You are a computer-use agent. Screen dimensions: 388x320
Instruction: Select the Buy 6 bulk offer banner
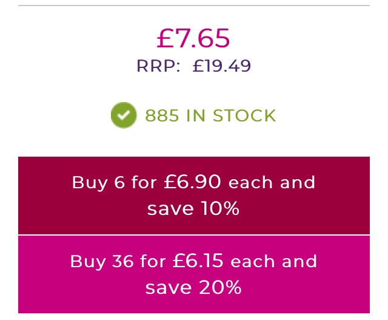(x=193, y=196)
